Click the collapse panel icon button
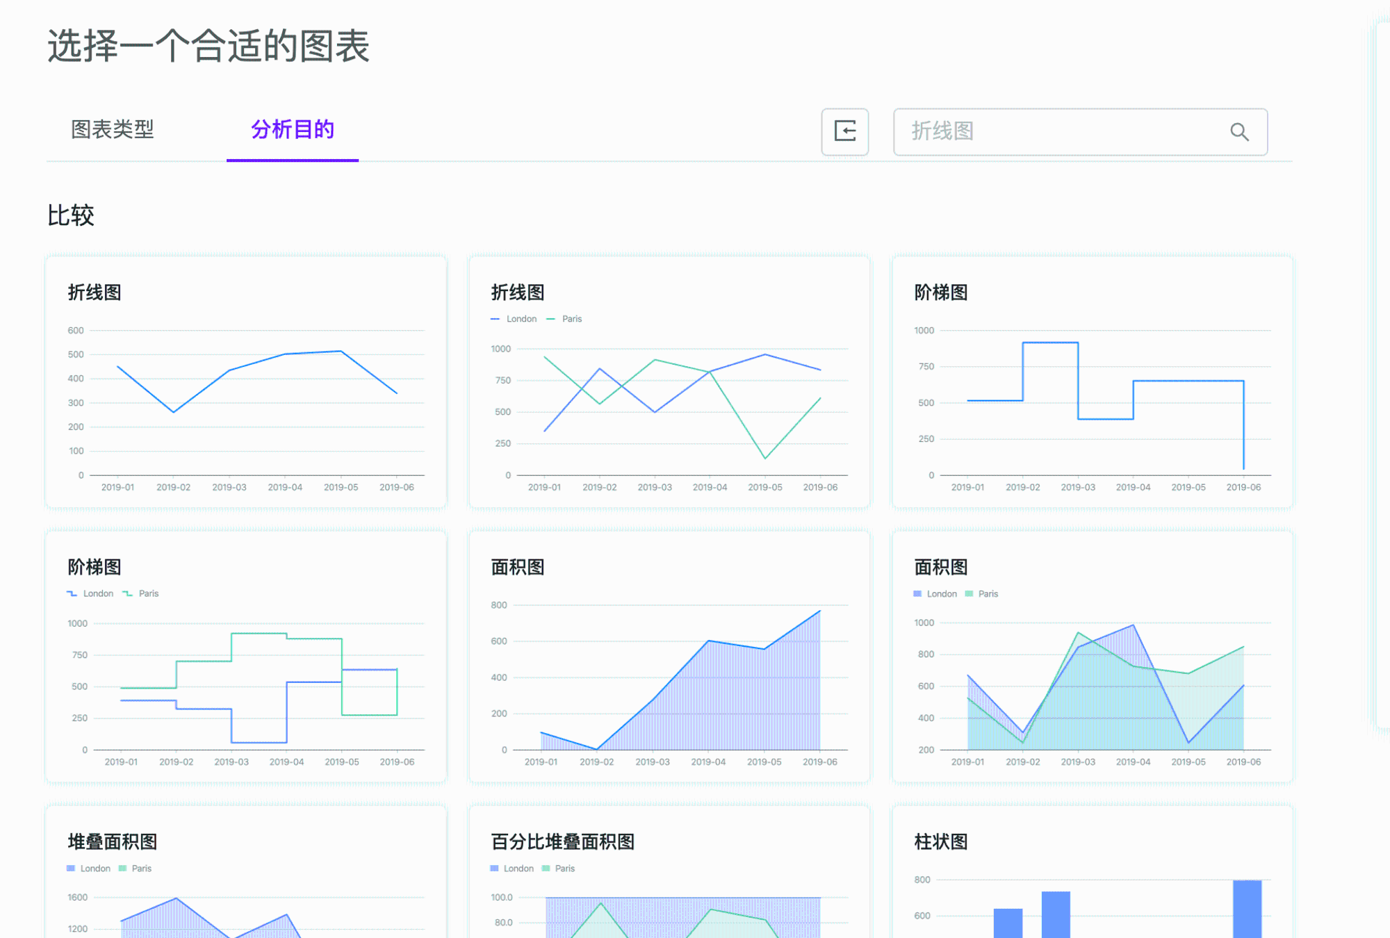This screenshot has width=1390, height=938. (845, 131)
